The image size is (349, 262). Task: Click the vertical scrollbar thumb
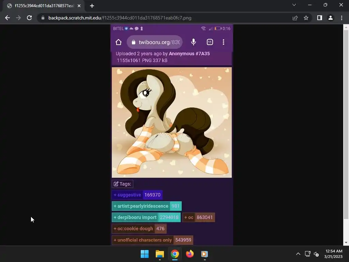pyautogui.click(x=346, y=124)
